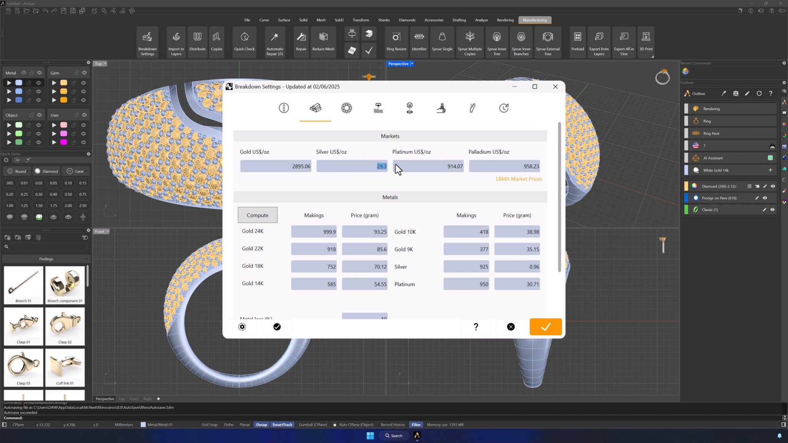Open the info tab in Breakdown Settings

click(284, 108)
